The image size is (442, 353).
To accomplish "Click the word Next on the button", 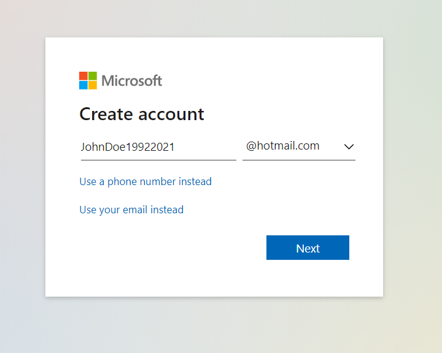I will click(x=308, y=248).
